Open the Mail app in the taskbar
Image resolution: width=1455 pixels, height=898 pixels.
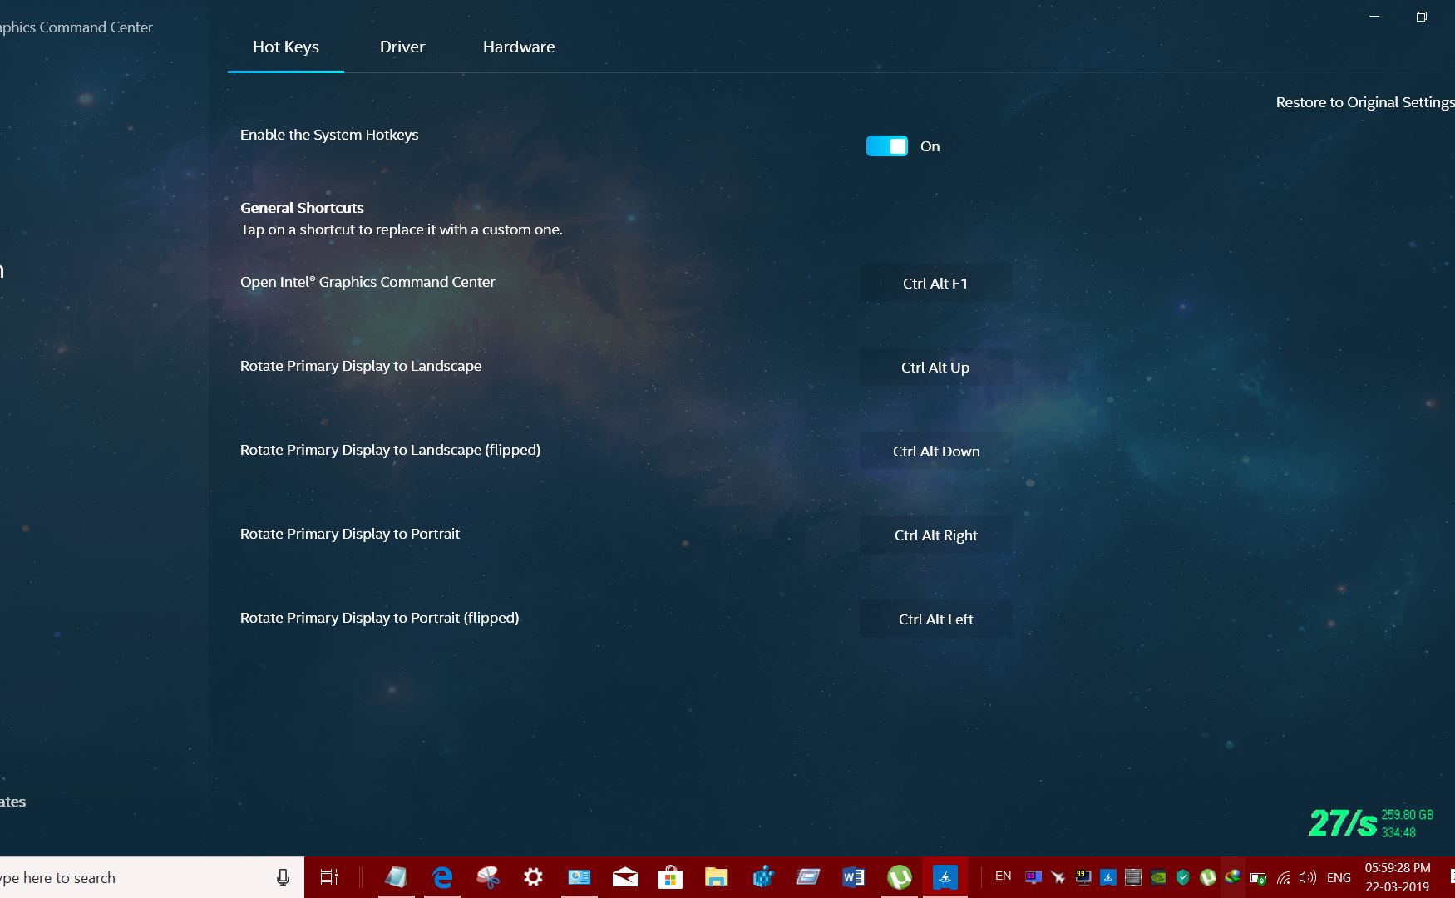(625, 877)
